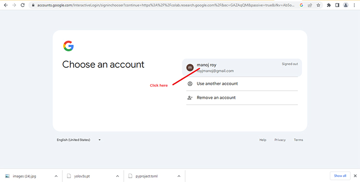The height and width of the screenshot is (182, 360).
Task: Go back using browser back arrow
Action: pos(6,5)
